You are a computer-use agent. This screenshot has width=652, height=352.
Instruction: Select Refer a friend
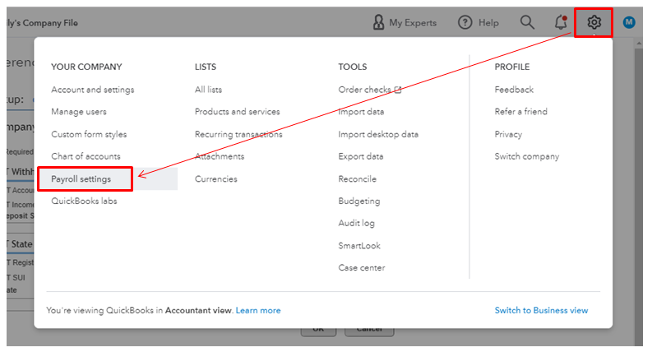[x=520, y=112]
